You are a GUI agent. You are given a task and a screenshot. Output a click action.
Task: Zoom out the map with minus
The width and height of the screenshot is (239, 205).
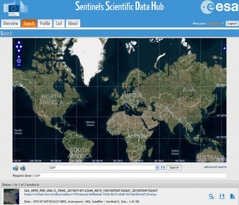click(x=19, y=65)
